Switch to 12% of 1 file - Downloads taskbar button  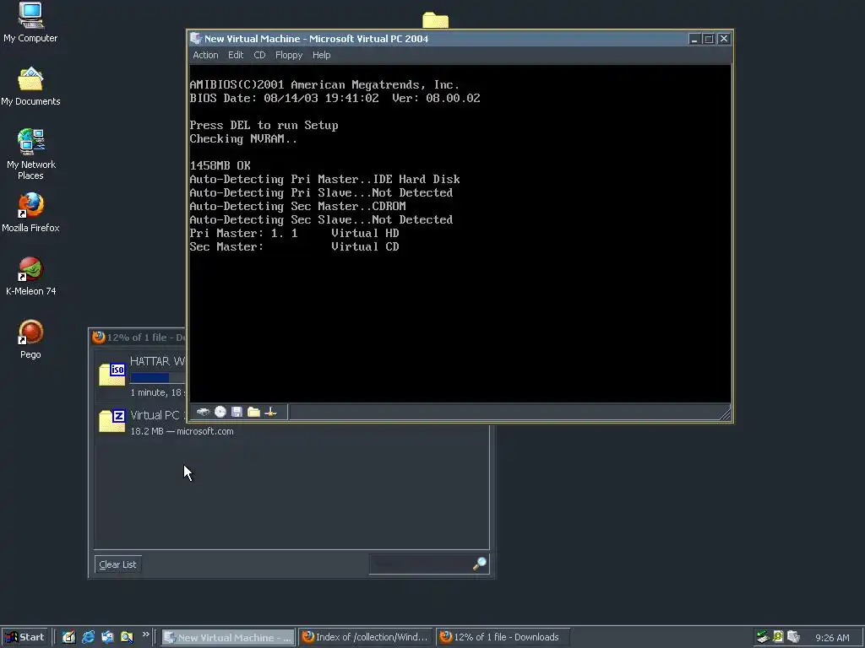click(503, 637)
